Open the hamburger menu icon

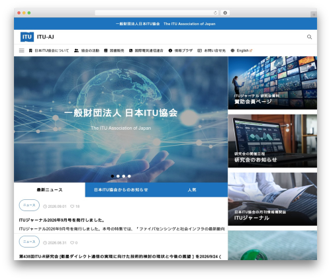coord(22,50)
